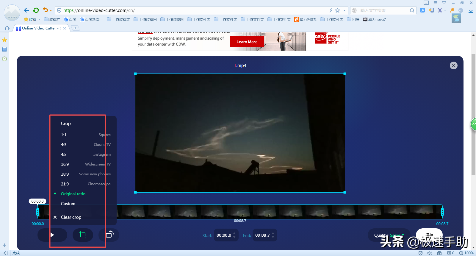This screenshot has width=476, height=256.
Task: Open the 租房 bookmark folder
Action: [353, 20]
